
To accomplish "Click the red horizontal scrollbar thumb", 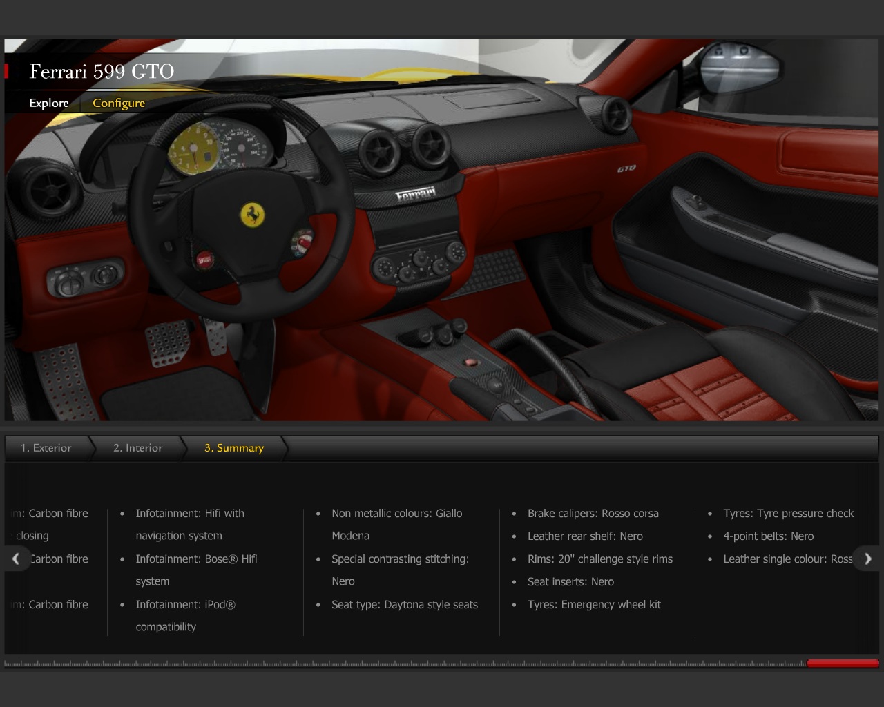I will tap(843, 664).
